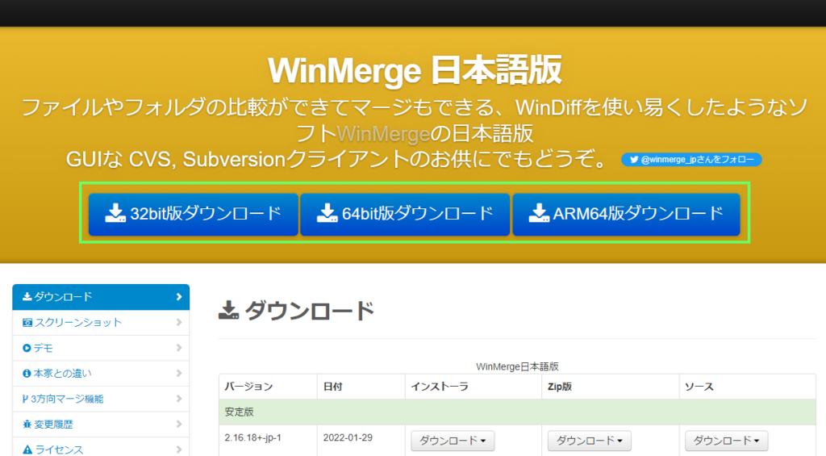Select ダウンロード in the sidebar menu
Screen dimensions: 826x456
coord(101,297)
